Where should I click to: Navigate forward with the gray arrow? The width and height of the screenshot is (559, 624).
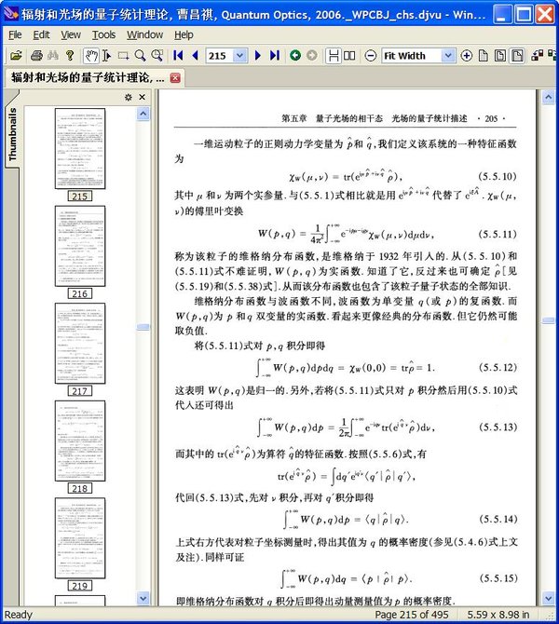click(x=312, y=56)
